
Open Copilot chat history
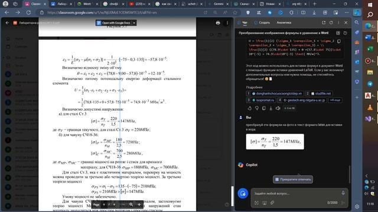(x=345, y=33)
